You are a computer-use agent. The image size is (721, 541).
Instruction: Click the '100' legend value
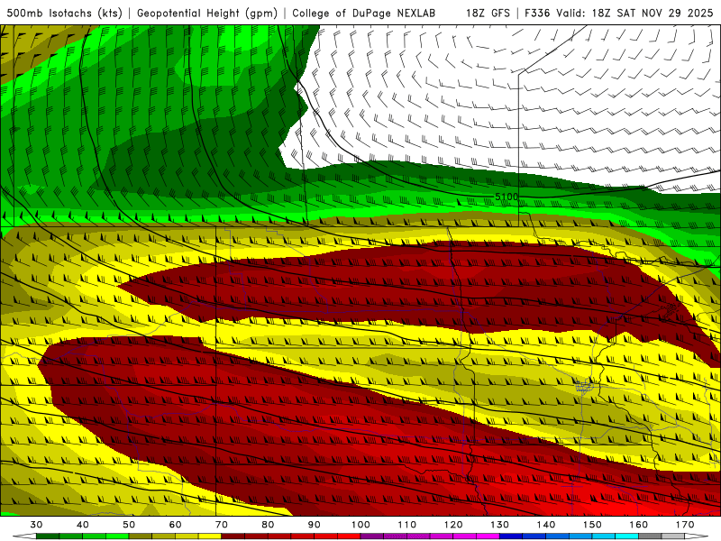click(361, 525)
